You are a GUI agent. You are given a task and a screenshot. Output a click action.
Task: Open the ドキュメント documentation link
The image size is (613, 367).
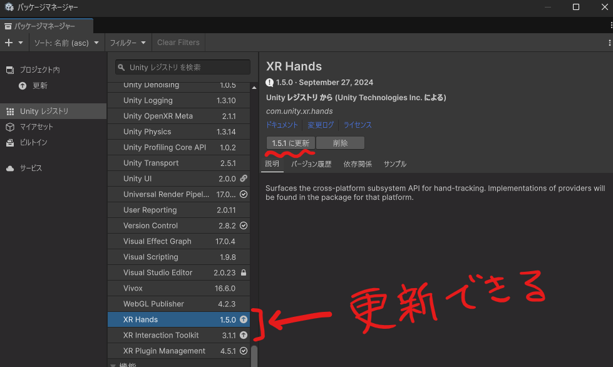point(282,125)
